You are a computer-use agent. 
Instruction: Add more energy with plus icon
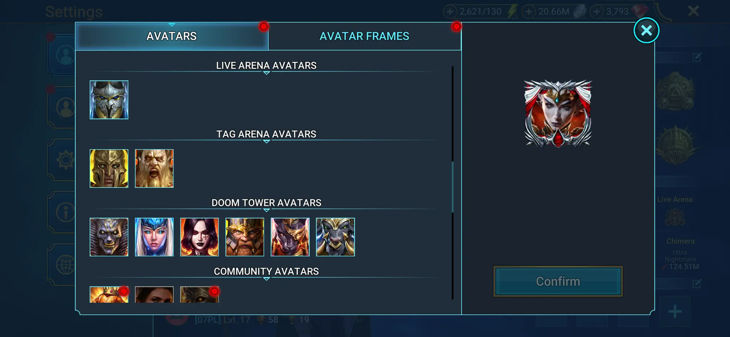(x=450, y=11)
